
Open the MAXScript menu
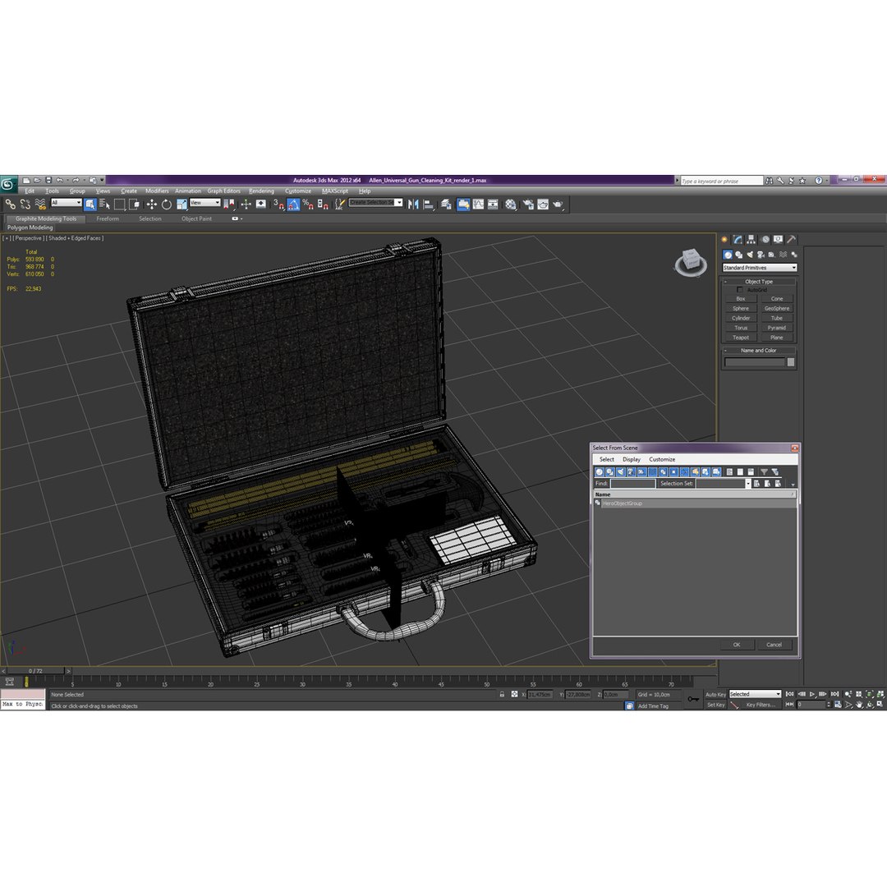tap(335, 191)
